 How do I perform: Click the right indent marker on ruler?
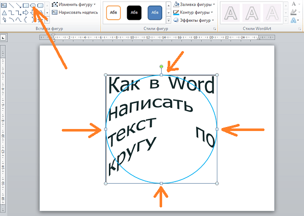pos(258,38)
